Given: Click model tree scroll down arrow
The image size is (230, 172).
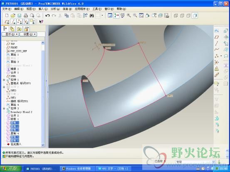Looking at the screenshot, I should tap(43, 145).
